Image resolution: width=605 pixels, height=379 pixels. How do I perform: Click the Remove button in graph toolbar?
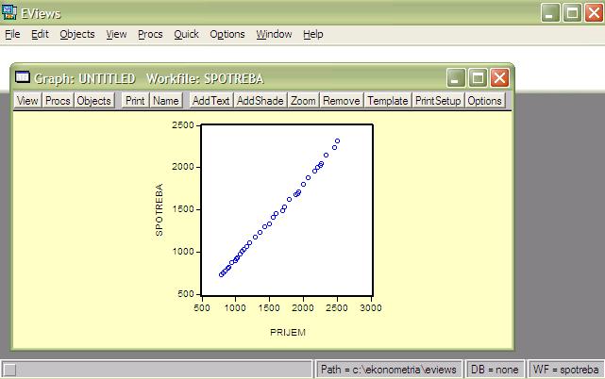point(341,101)
